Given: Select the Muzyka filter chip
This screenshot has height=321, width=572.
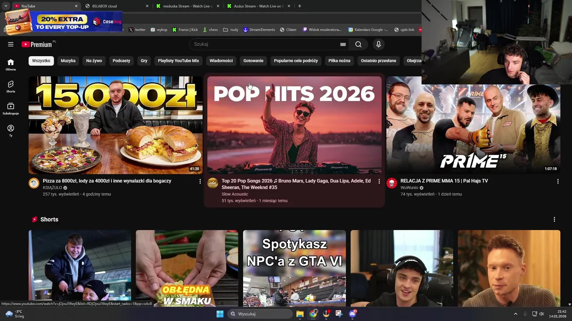Looking at the screenshot, I should 68,61.
